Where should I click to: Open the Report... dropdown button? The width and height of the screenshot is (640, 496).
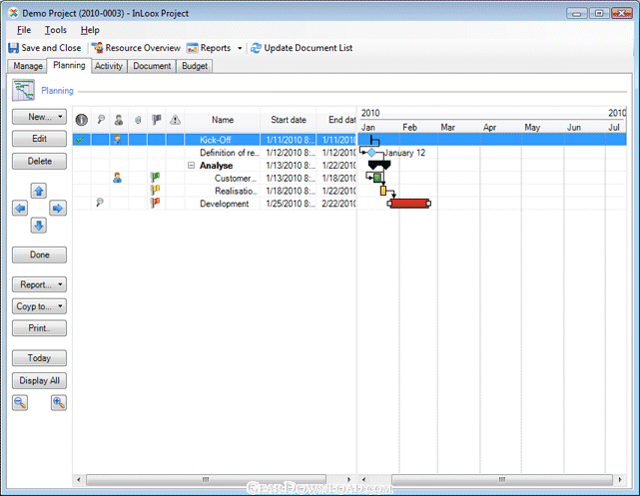click(x=39, y=284)
